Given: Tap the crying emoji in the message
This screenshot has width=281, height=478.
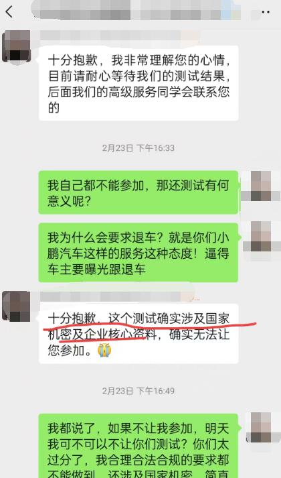Looking at the screenshot, I should pyautogui.click(x=104, y=351).
